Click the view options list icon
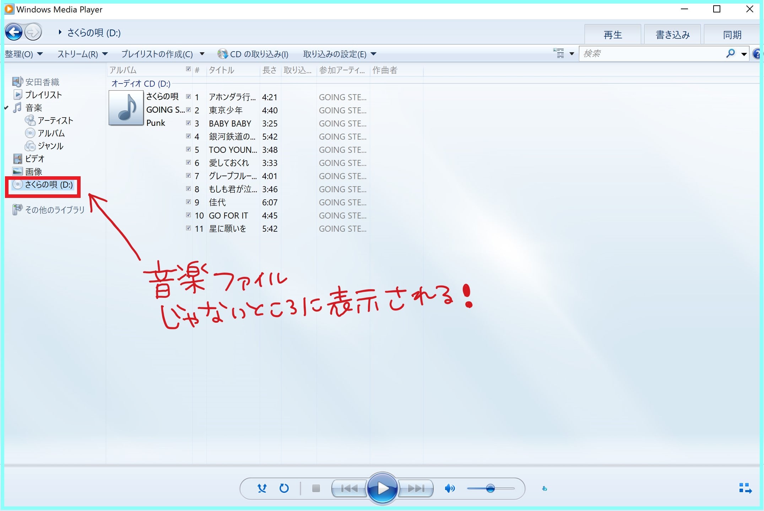The width and height of the screenshot is (764, 511). [558, 54]
